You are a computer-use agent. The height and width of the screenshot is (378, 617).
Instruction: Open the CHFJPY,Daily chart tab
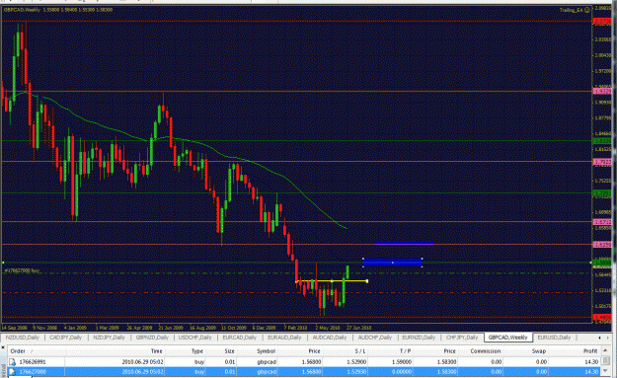click(x=462, y=338)
